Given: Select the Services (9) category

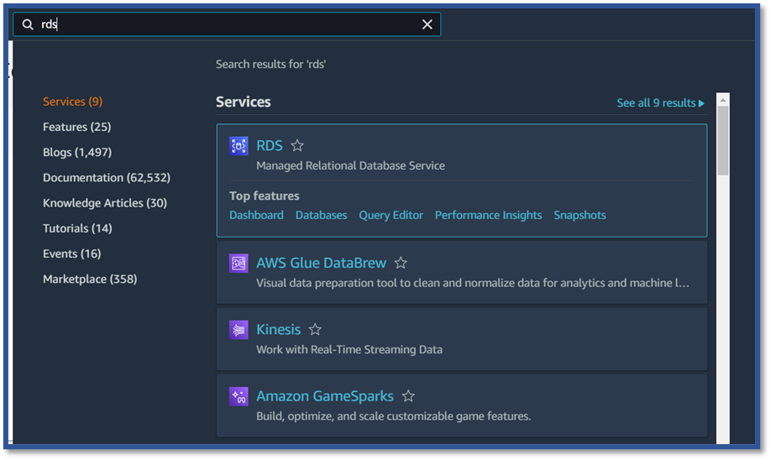Looking at the screenshot, I should (73, 102).
